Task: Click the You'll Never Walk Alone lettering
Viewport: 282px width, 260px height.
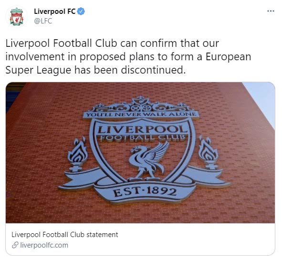Action: pyautogui.click(x=141, y=114)
